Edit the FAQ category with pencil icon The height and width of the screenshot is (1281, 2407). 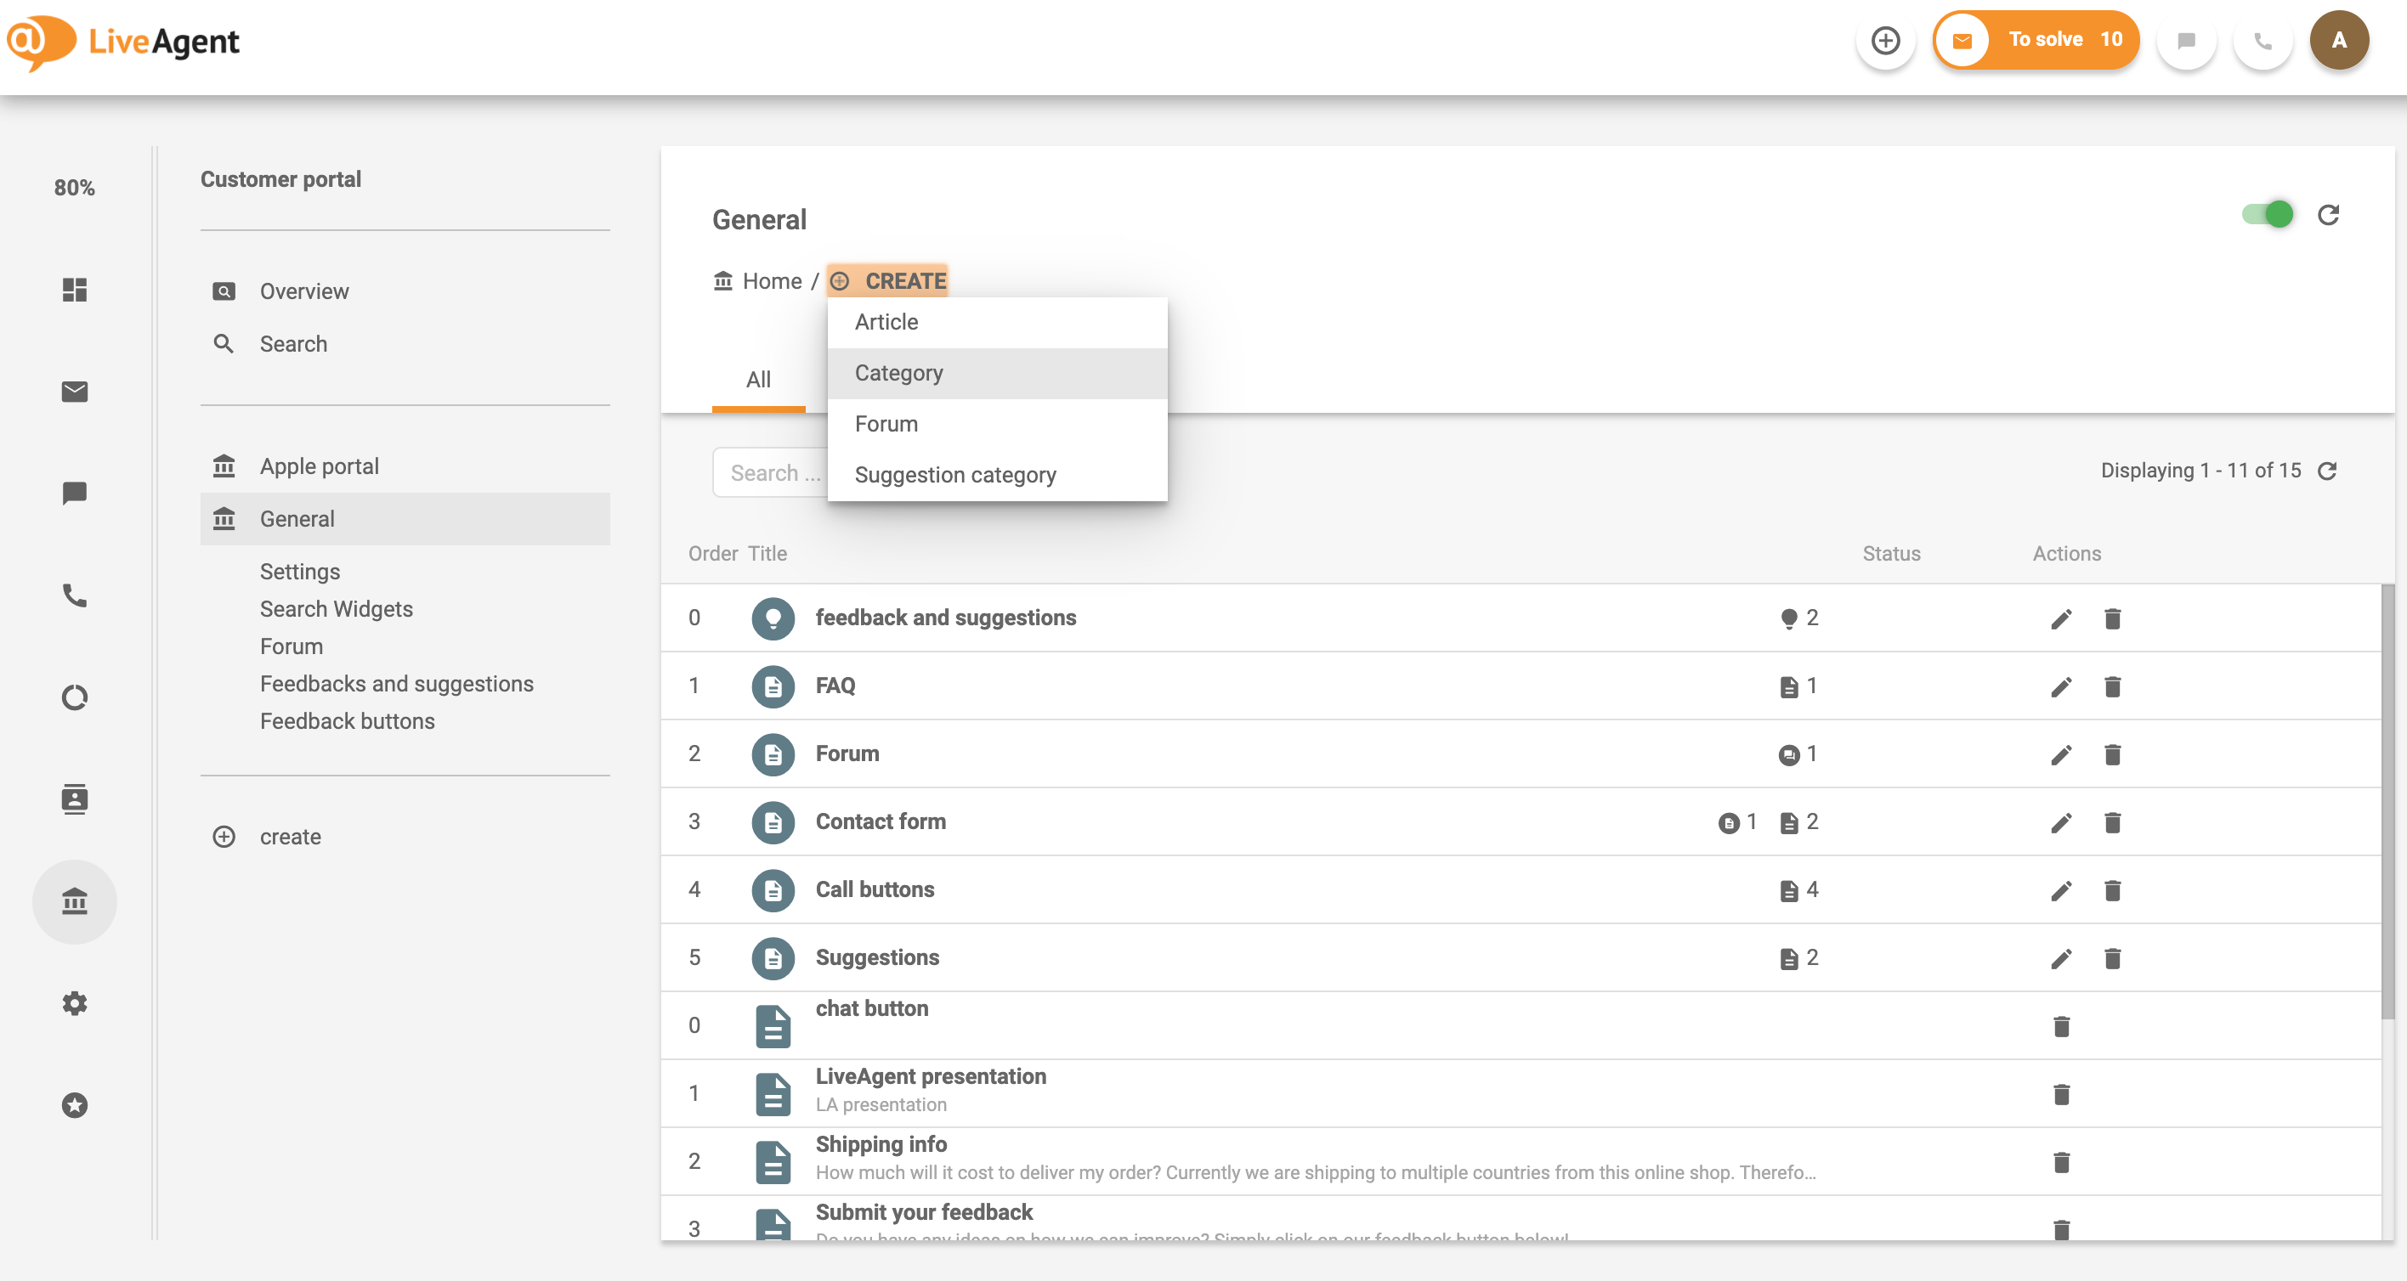pos(2061,686)
